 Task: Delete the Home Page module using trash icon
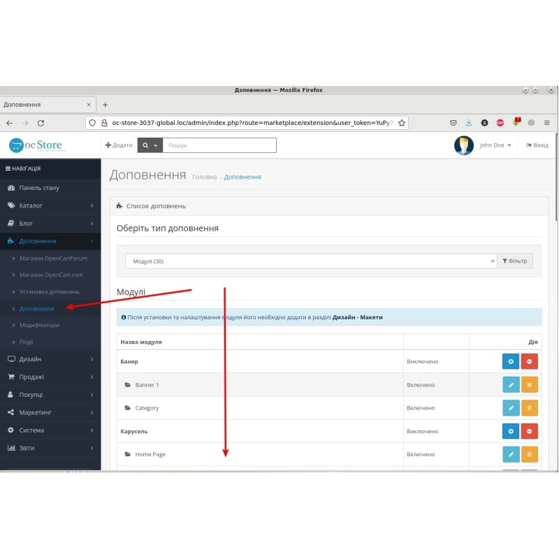pos(530,454)
